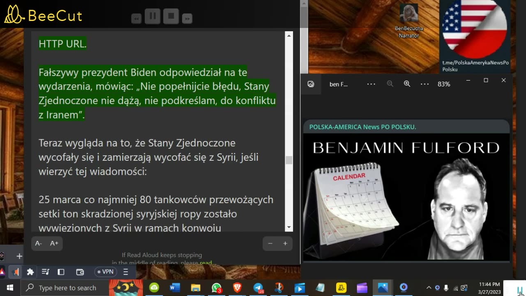Click the 'ben F...' file name in Photos

tap(339, 84)
